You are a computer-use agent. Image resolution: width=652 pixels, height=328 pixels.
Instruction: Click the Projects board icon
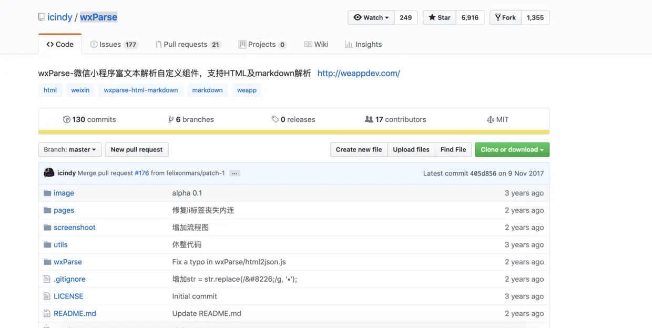point(242,45)
